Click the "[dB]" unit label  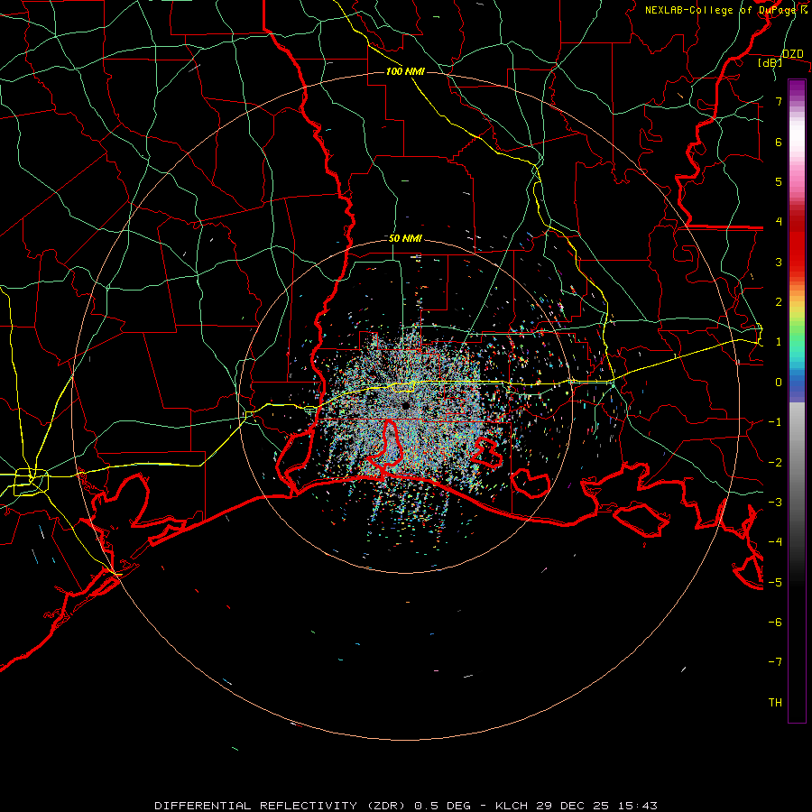pyautogui.click(x=770, y=62)
